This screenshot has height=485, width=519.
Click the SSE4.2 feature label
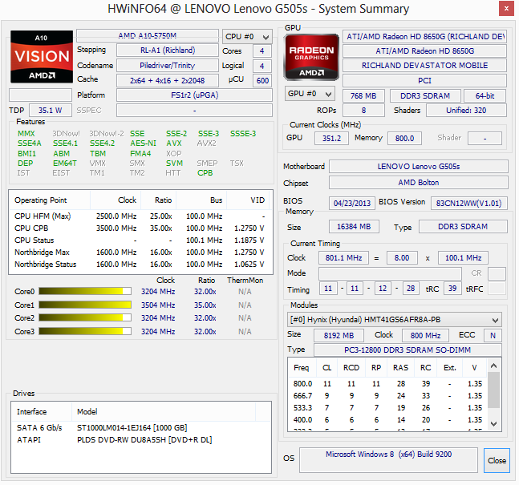point(103,143)
